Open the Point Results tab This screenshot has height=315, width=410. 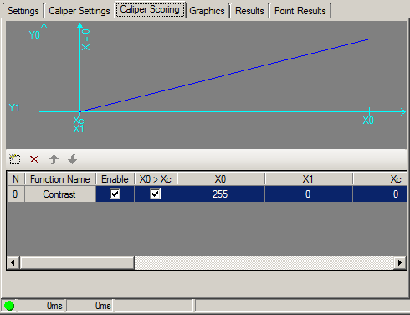[x=300, y=11]
